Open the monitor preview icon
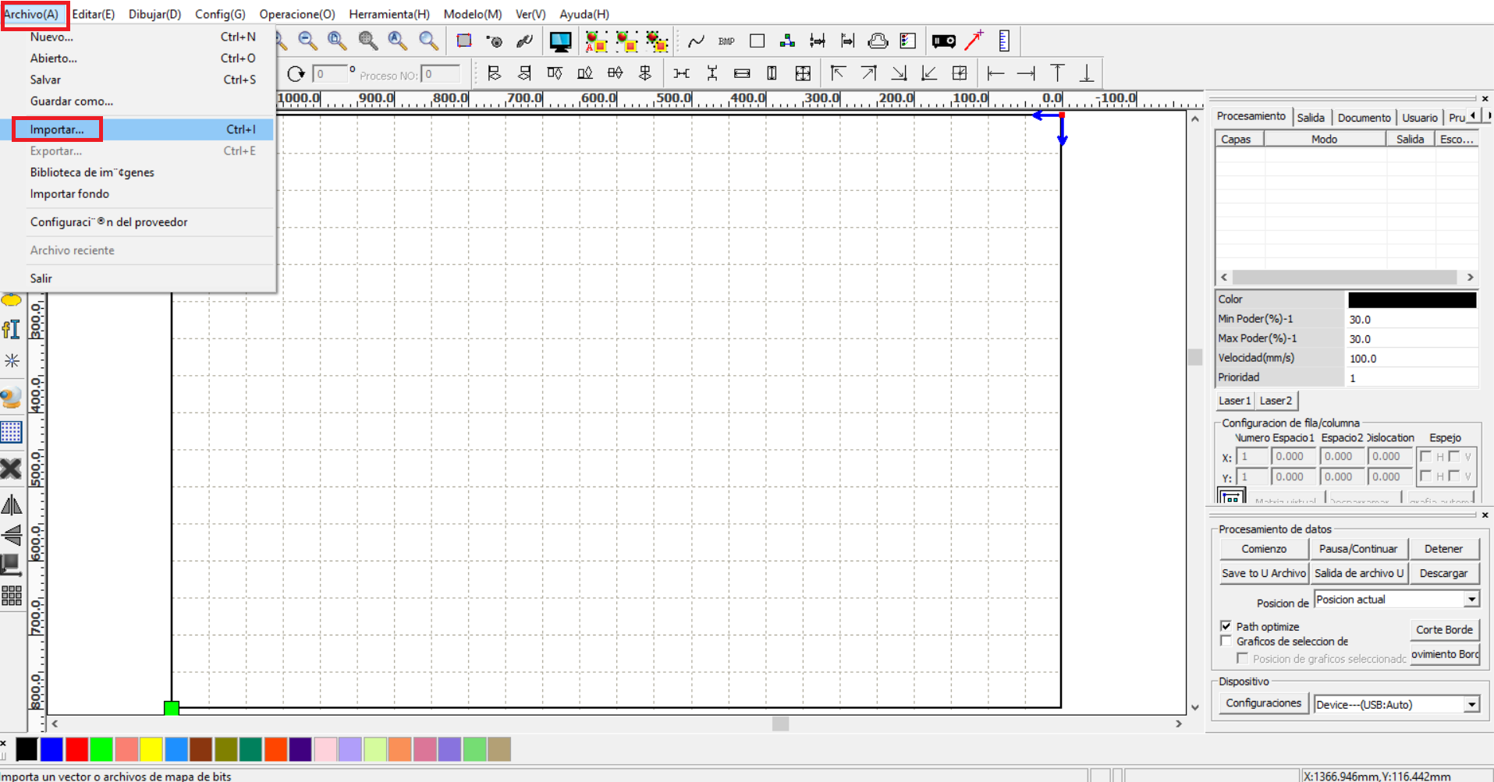1494x782 pixels. point(560,41)
